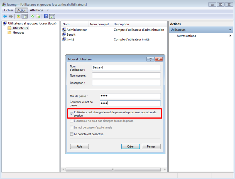
Task: Click the Benoit user account icon
Action: (64, 35)
